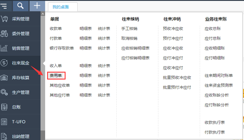244x140 pixels.
Task: Open 统计表 for 其他应付单
Action: tap(104, 95)
